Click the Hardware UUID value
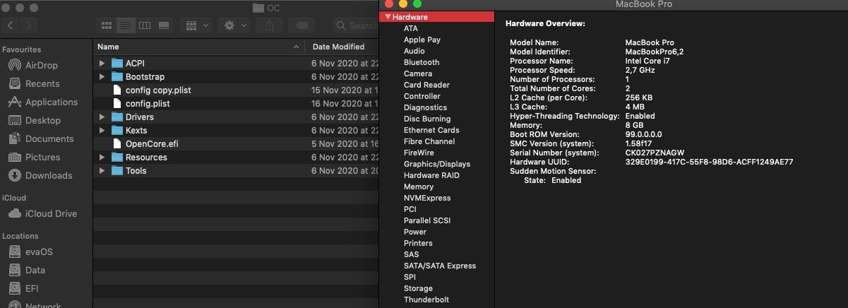Viewport: 848px width, 308px height. [709, 162]
